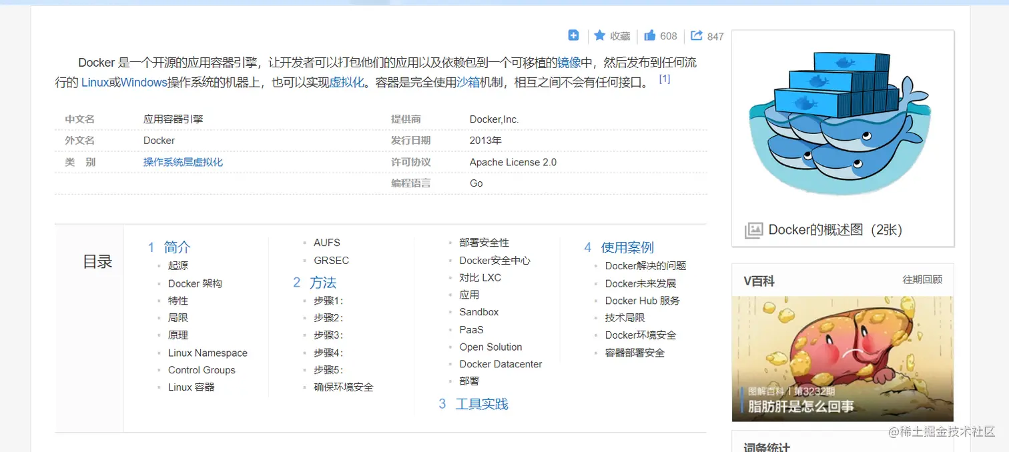Go to the 特性 subsection
1009x452 pixels.
[x=178, y=301]
